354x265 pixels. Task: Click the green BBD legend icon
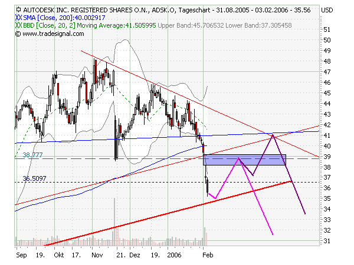click(18, 26)
